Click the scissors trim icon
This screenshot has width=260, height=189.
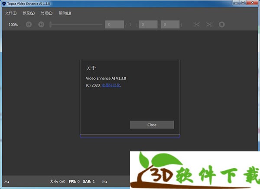click(x=197, y=25)
